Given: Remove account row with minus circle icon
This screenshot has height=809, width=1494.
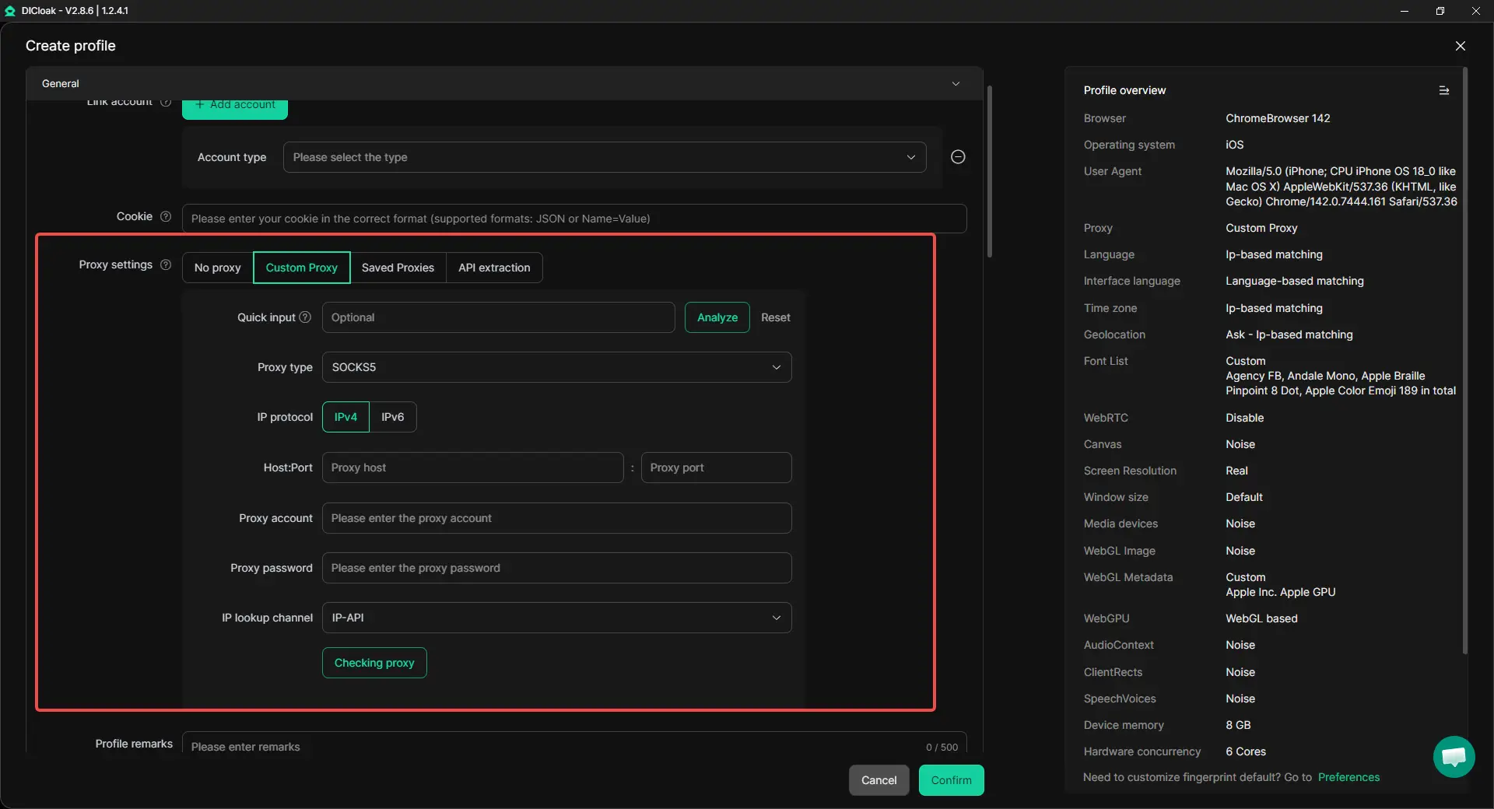Looking at the screenshot, I should tap(958, 157).
